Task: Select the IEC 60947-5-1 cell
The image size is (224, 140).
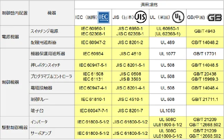Action: 93,65
